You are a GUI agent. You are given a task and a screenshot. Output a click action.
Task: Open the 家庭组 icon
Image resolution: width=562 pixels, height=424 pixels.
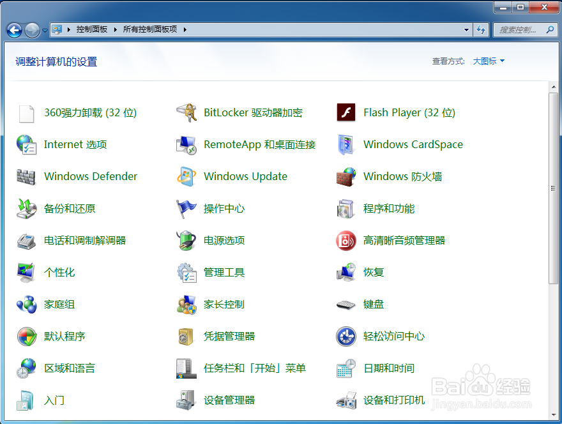point(26,305)
